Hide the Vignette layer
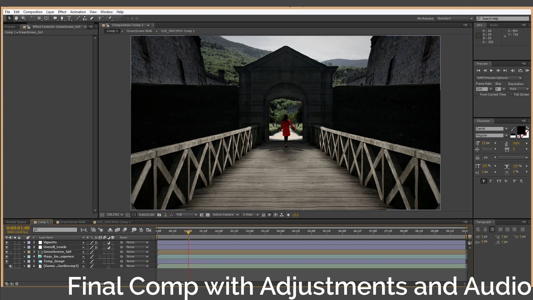Viewport: 533px width, 300px height. pos(7,242)
